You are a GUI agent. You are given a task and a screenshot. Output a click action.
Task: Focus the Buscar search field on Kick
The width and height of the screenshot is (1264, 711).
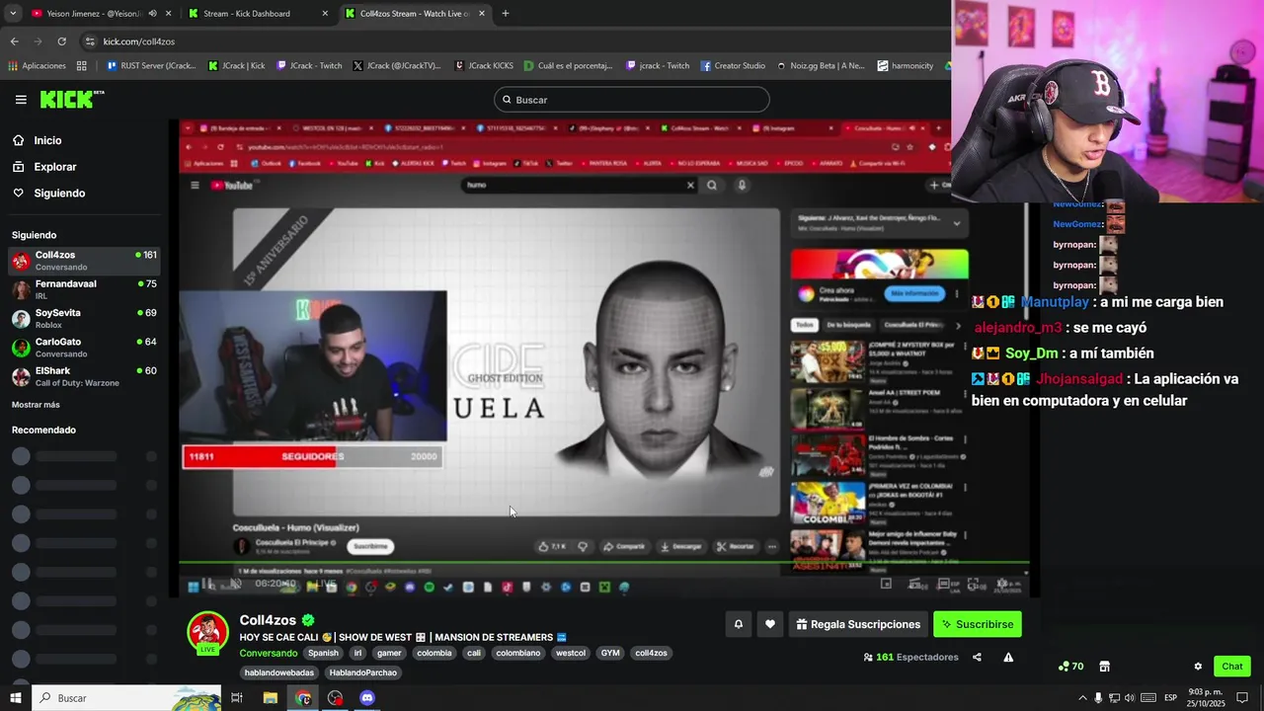[632, 100]
